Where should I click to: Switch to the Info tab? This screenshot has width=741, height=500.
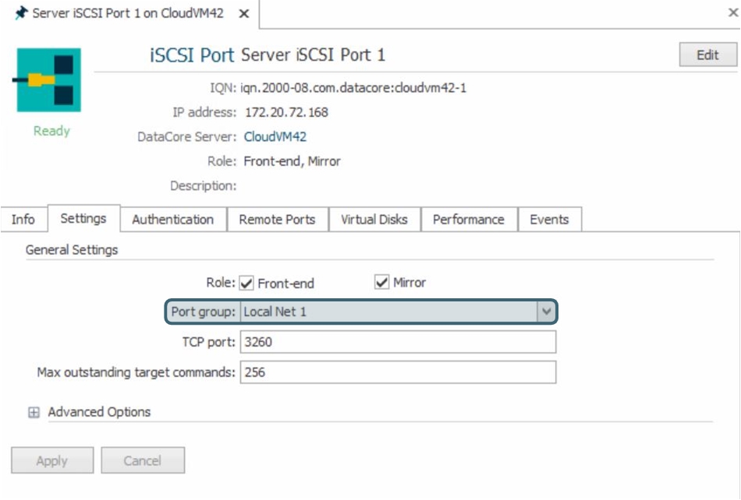click(23, 220)
